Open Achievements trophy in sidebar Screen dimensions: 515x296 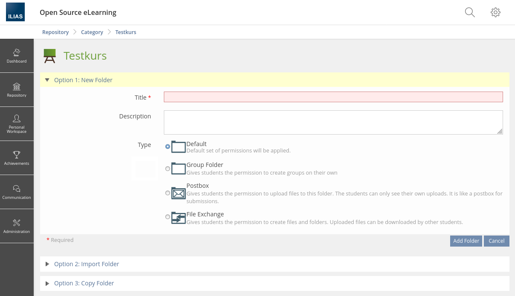coord(17,158)
